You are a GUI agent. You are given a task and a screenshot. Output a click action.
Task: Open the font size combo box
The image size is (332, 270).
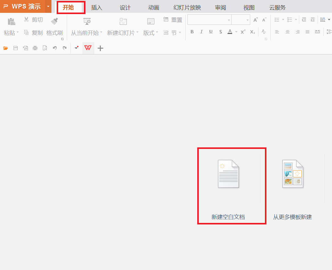(x=241, y=20)
